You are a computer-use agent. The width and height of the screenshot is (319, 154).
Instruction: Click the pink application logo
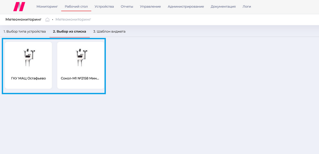[x=19, y=6]
